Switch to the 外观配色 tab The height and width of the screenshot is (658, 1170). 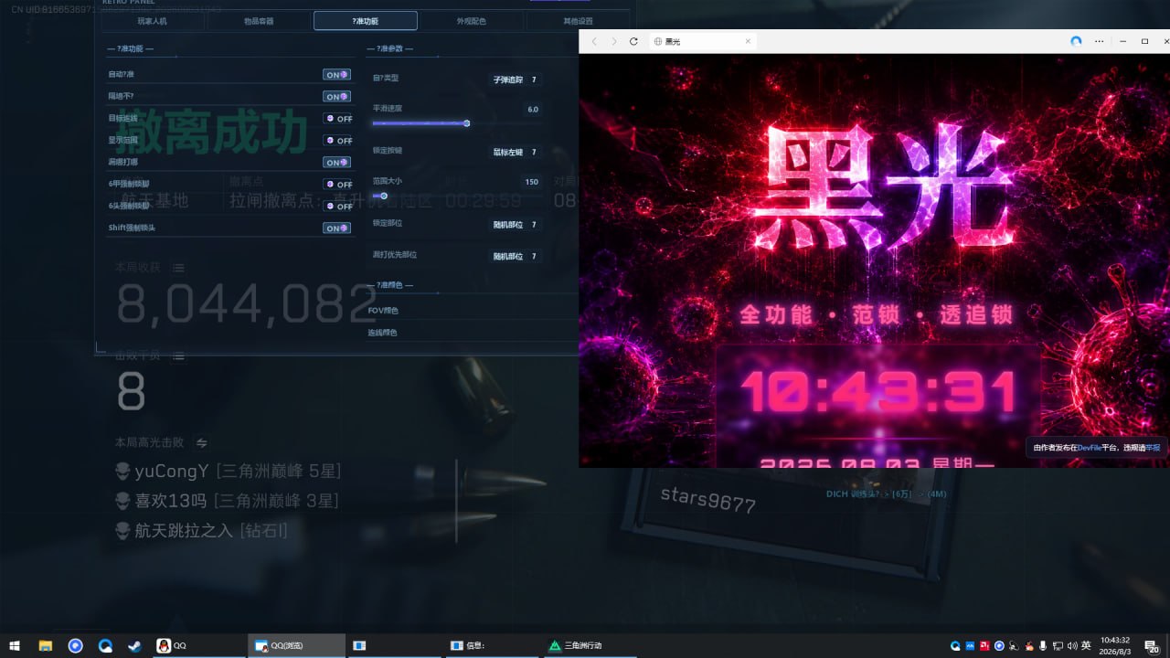[x=472, y=21]
